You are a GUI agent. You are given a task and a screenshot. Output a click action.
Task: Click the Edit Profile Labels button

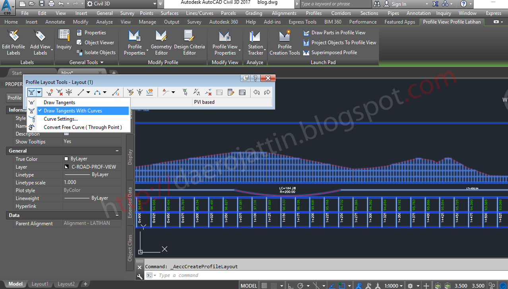pyautogui.click(x=14, y=42)
